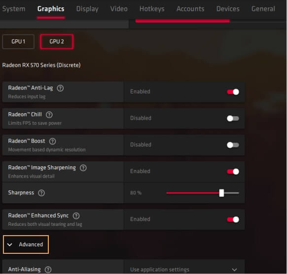The image size is (287, 274).
Task: Select the GPU 1 button
Action: pos(18,42)
